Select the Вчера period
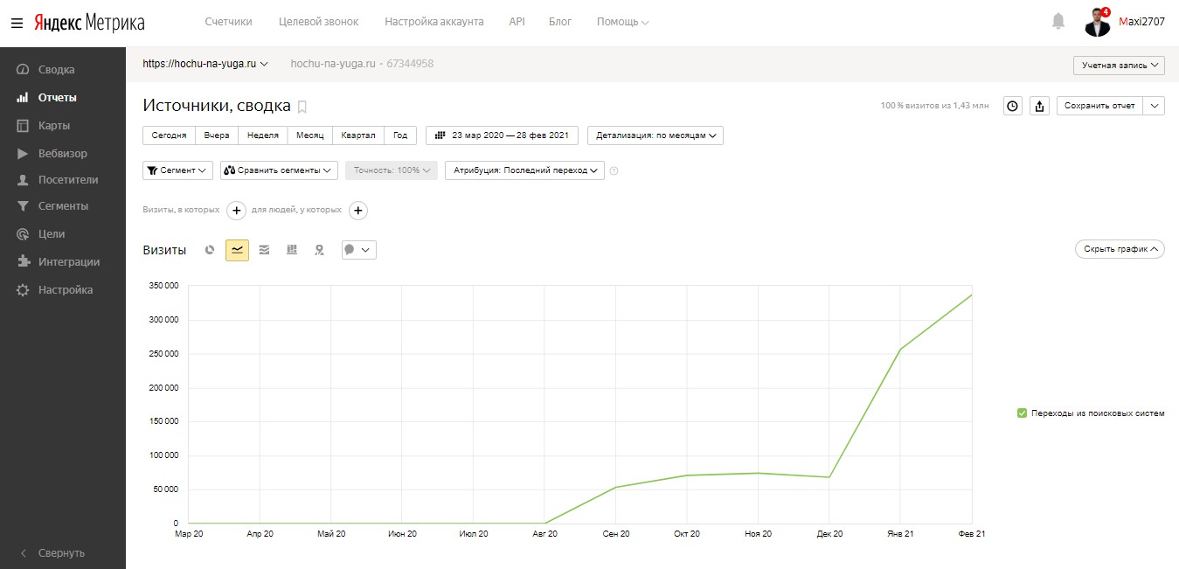This screenshot has width=1179, height=569. [x=217, y=135]
